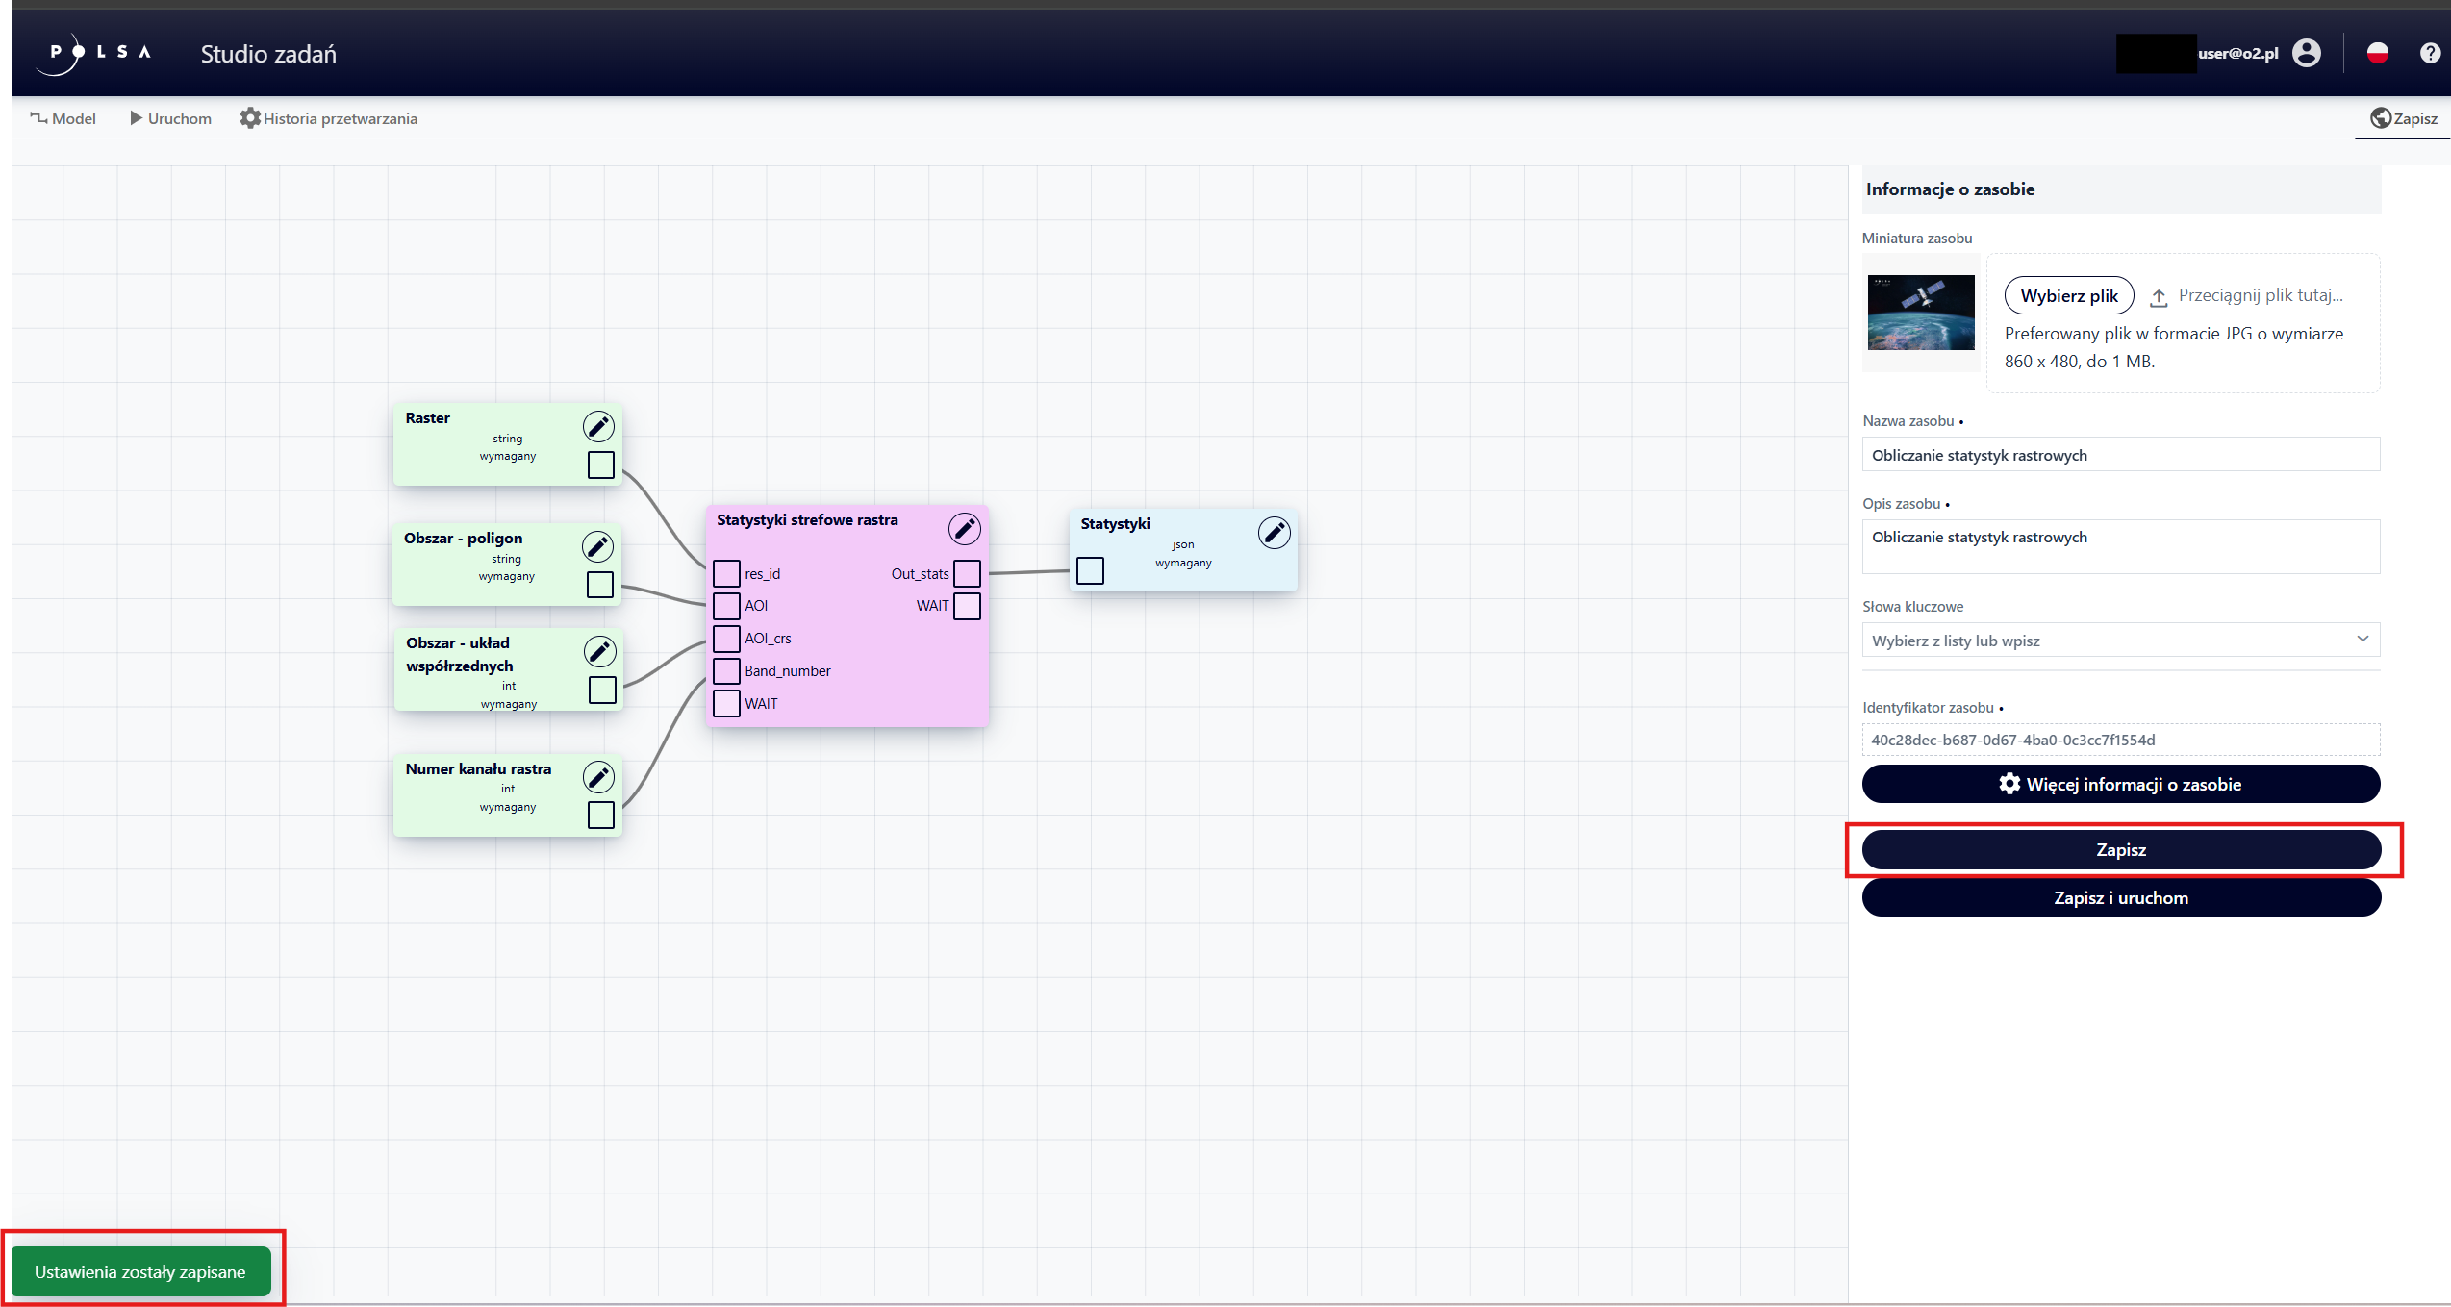Go to Historia przetwarzania tab
This screenshot has height=1307, width=2451.
point(329,118)
